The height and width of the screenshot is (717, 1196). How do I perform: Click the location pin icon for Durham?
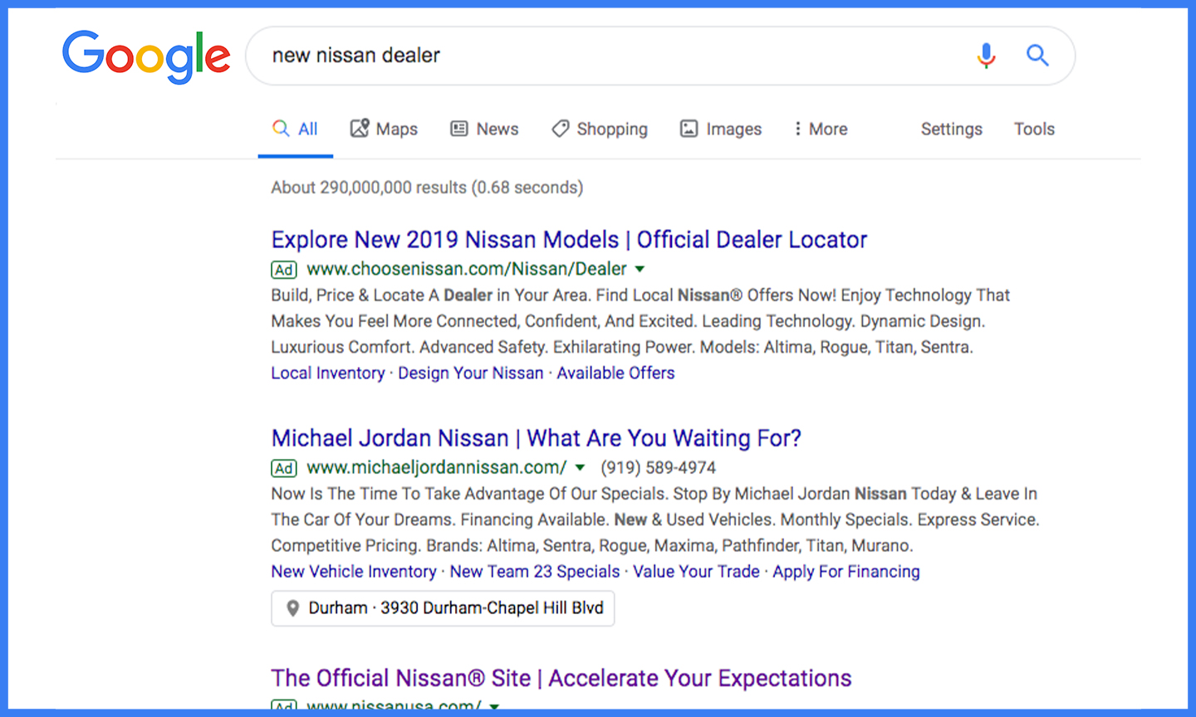(x=292, y=608)
